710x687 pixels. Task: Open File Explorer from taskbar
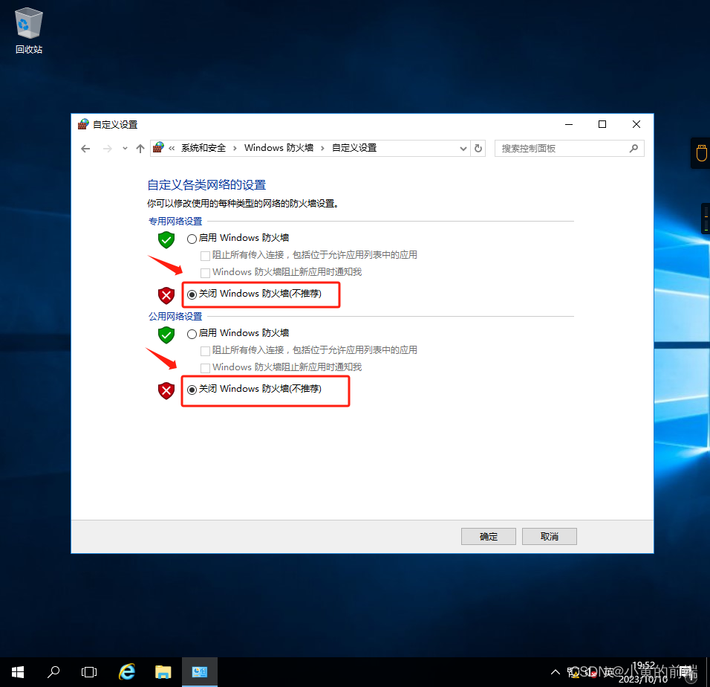(x=163, y=672)
